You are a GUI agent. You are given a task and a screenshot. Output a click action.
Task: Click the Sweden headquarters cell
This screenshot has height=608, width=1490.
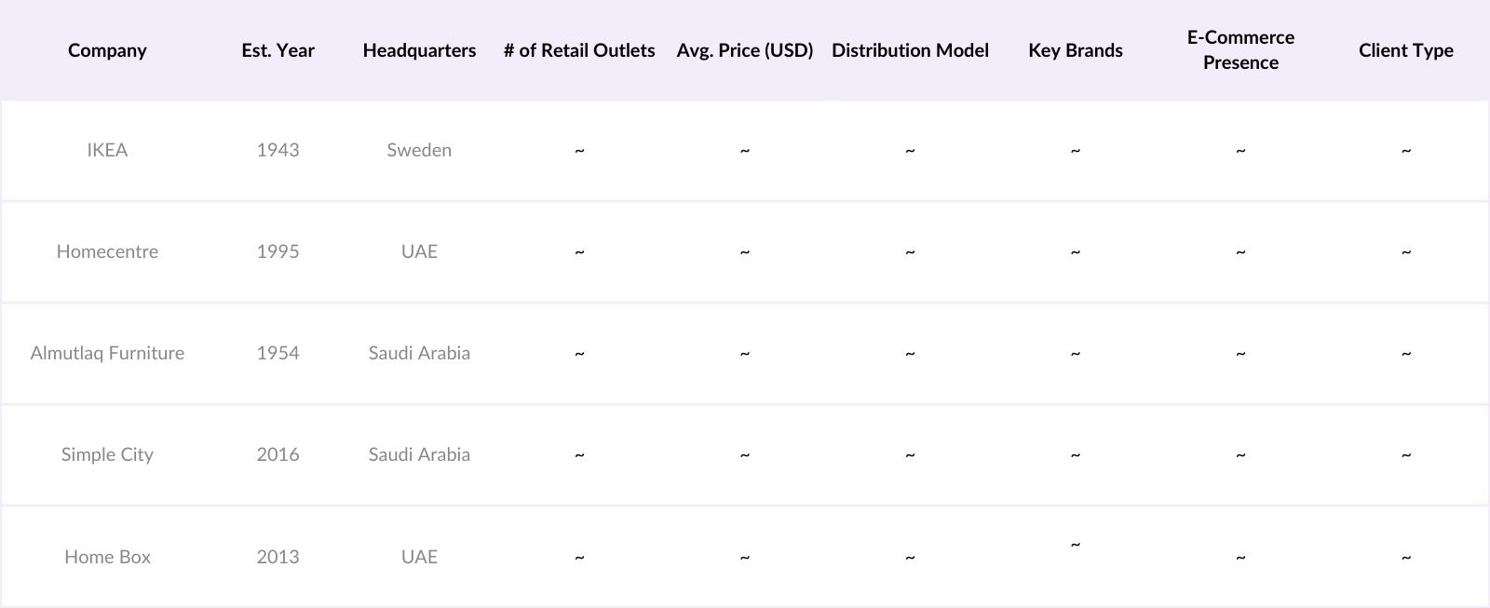coord(419,150)
